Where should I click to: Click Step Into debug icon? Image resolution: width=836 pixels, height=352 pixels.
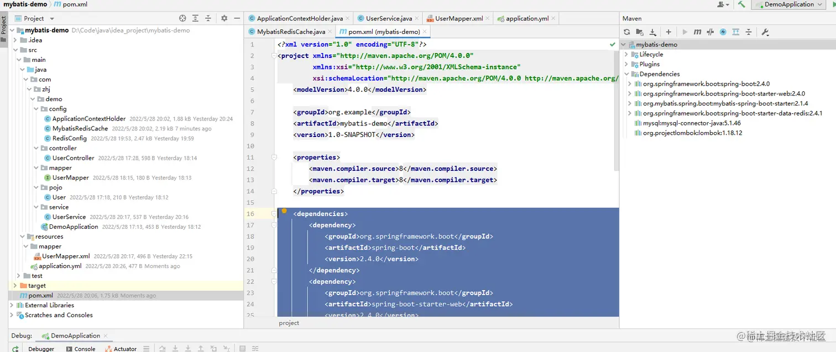tap(175, 349)
